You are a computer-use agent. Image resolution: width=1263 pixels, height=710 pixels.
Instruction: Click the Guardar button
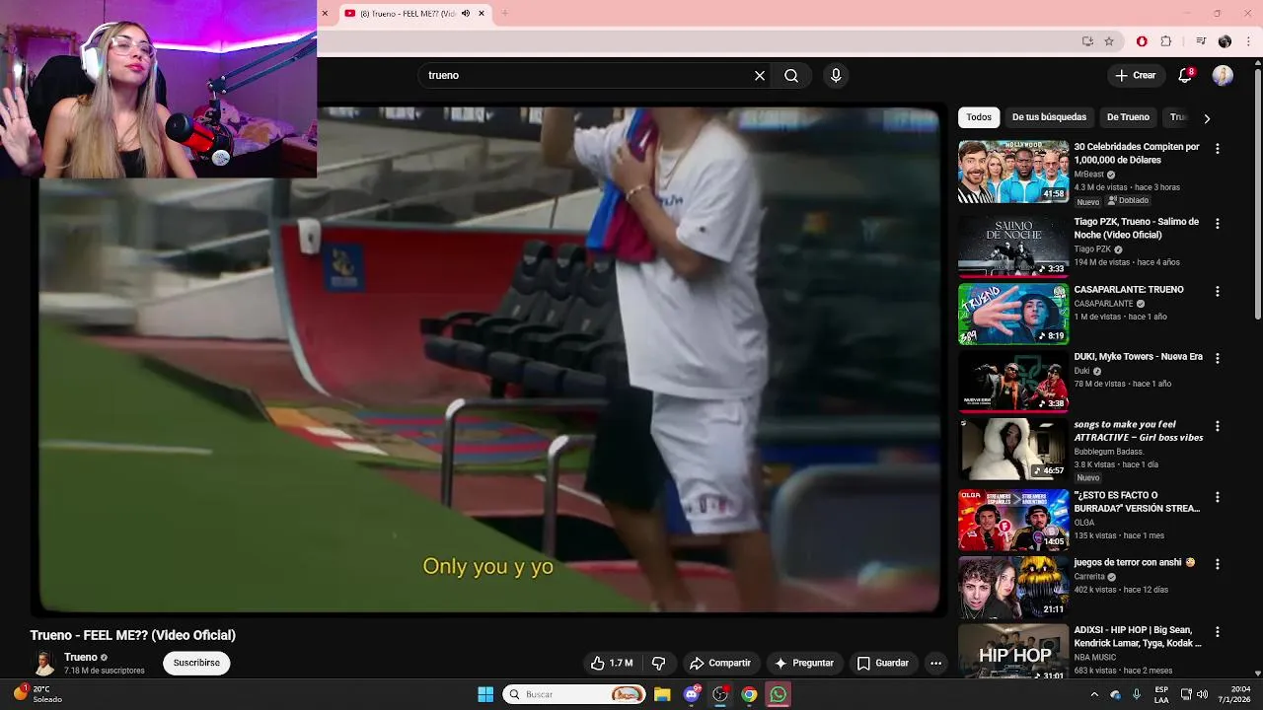(x=883, y=664)
